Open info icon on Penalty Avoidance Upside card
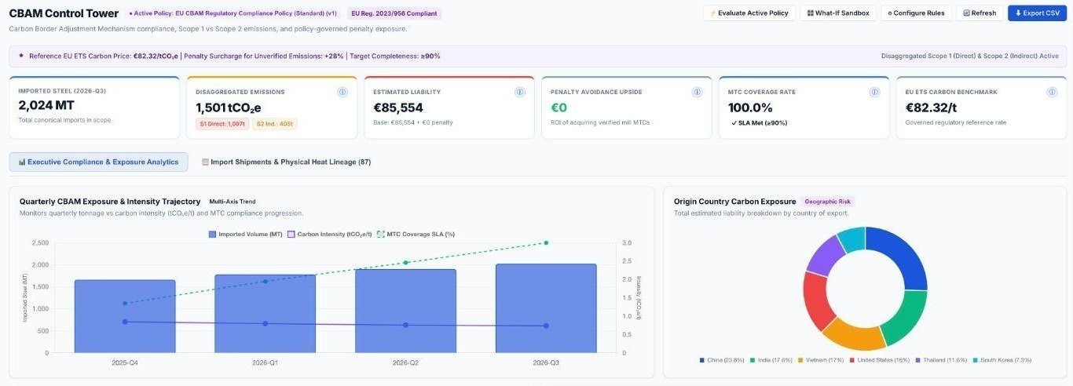 698,92
